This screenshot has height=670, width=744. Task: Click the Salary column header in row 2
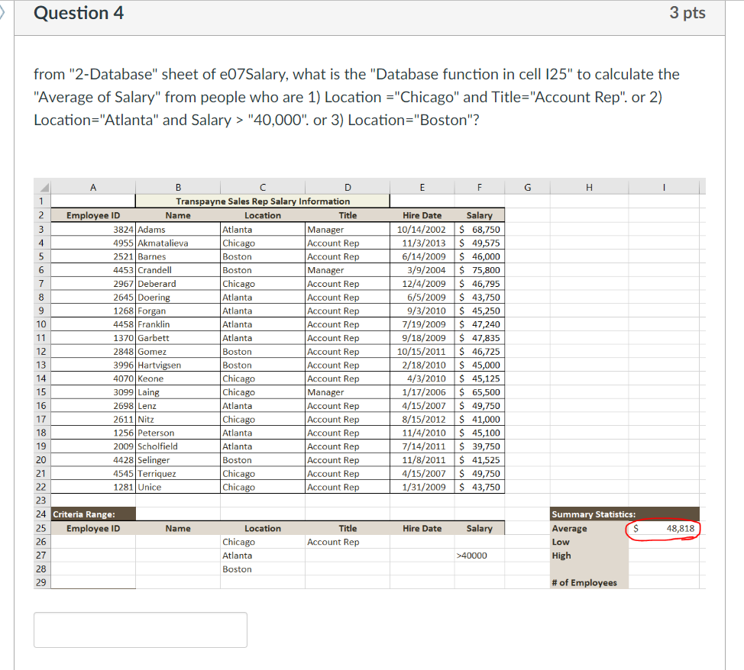coord(479,215)
